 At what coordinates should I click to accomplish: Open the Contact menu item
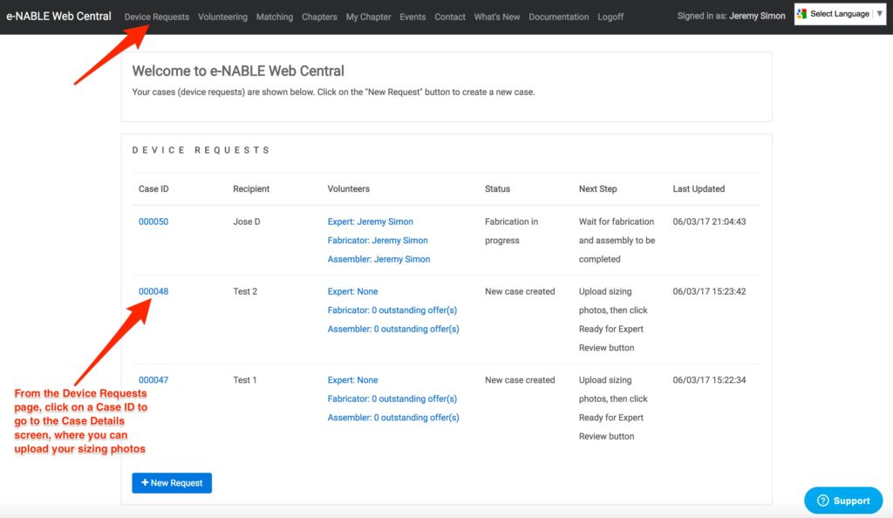(x=450, y=17)
